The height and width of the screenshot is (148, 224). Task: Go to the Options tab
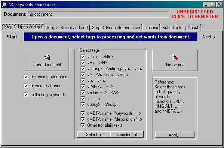coord(151,28)
